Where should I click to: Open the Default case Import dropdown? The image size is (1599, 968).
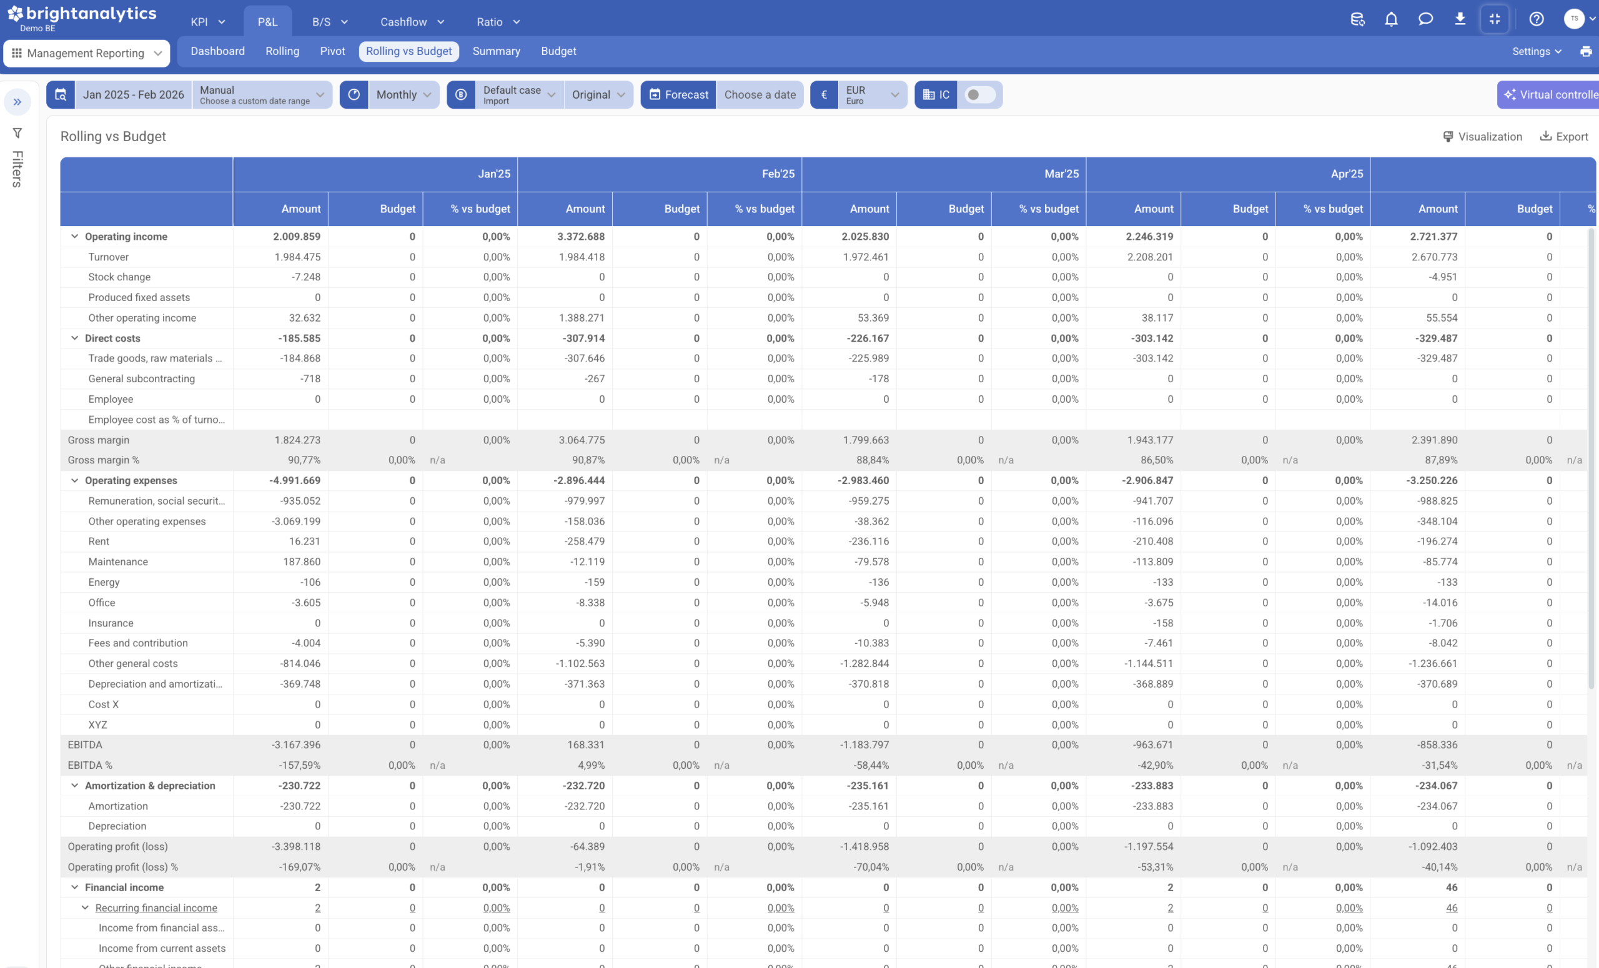[x=519, y=95]
